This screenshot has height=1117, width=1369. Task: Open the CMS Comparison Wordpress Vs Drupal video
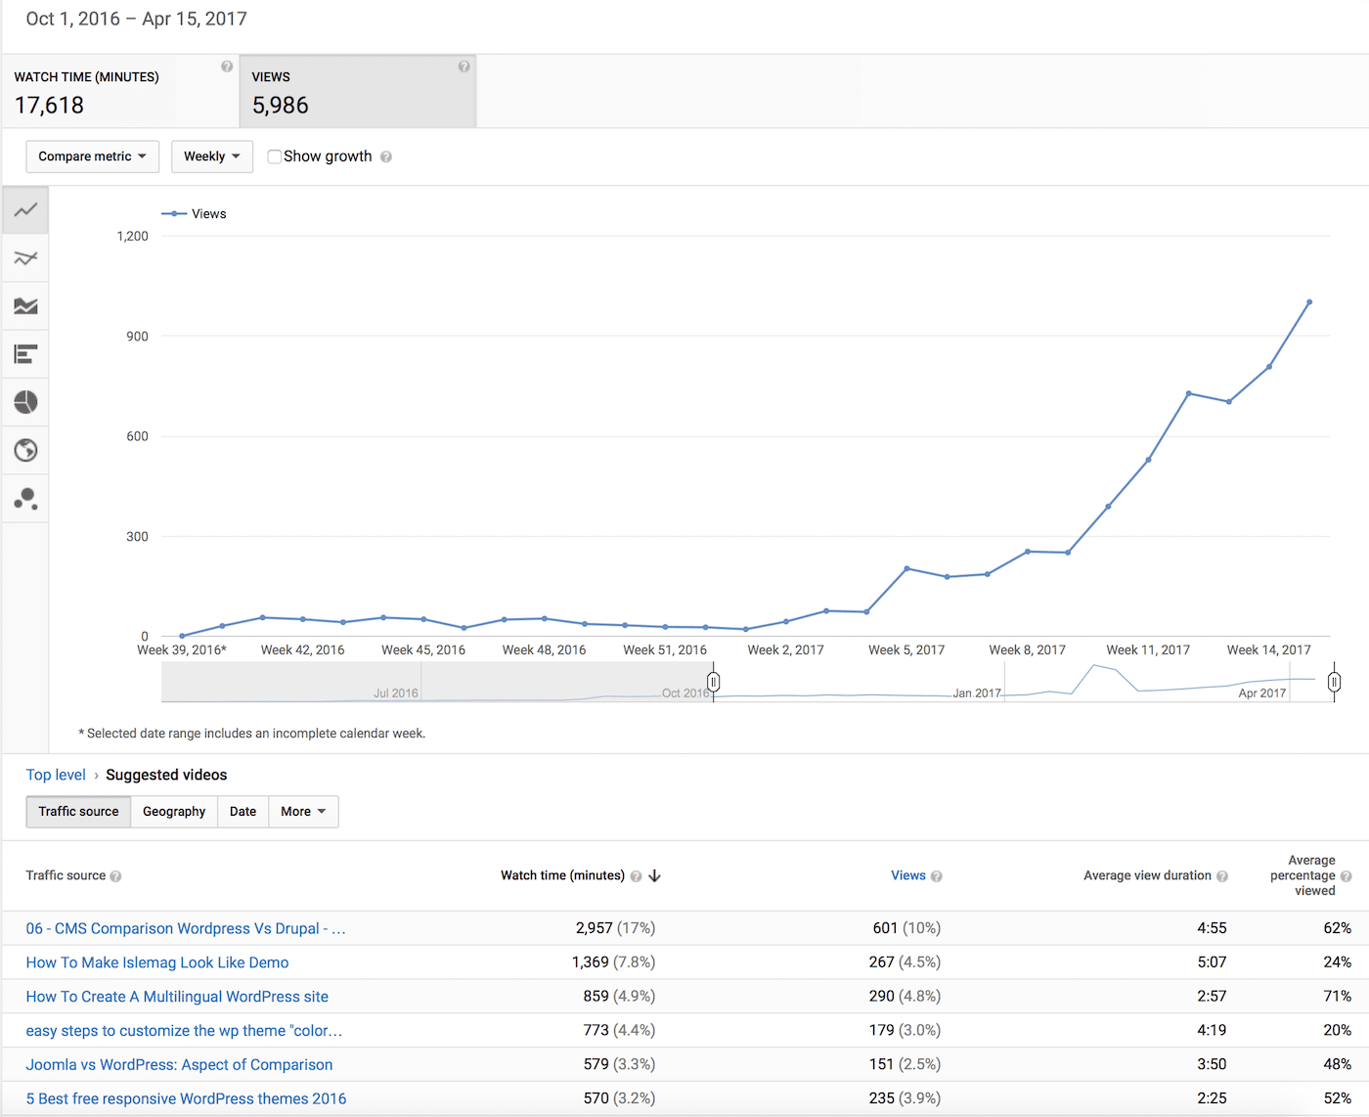pyautogui.click(x=185, y=928)
